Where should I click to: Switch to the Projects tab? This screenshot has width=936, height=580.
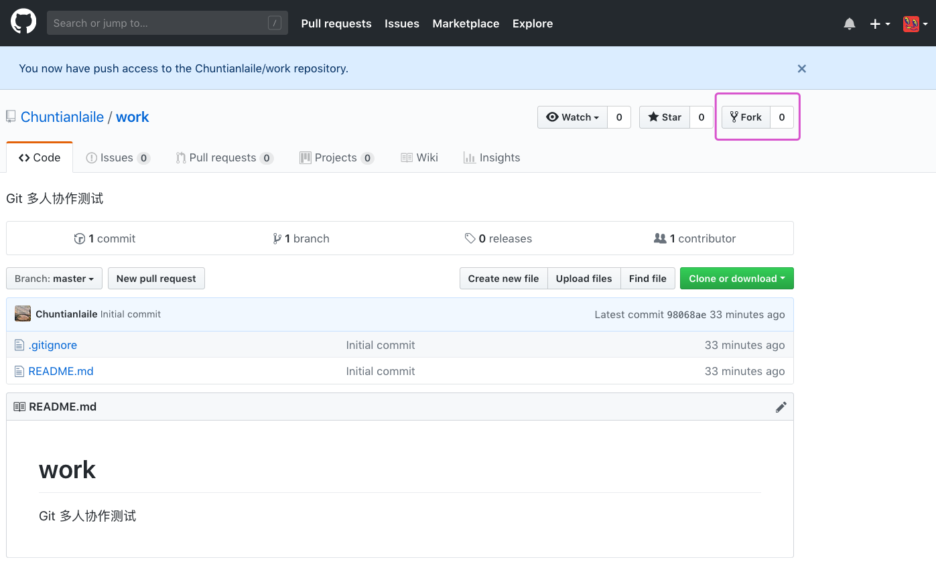pyautogui.click(x=336, y=157)
